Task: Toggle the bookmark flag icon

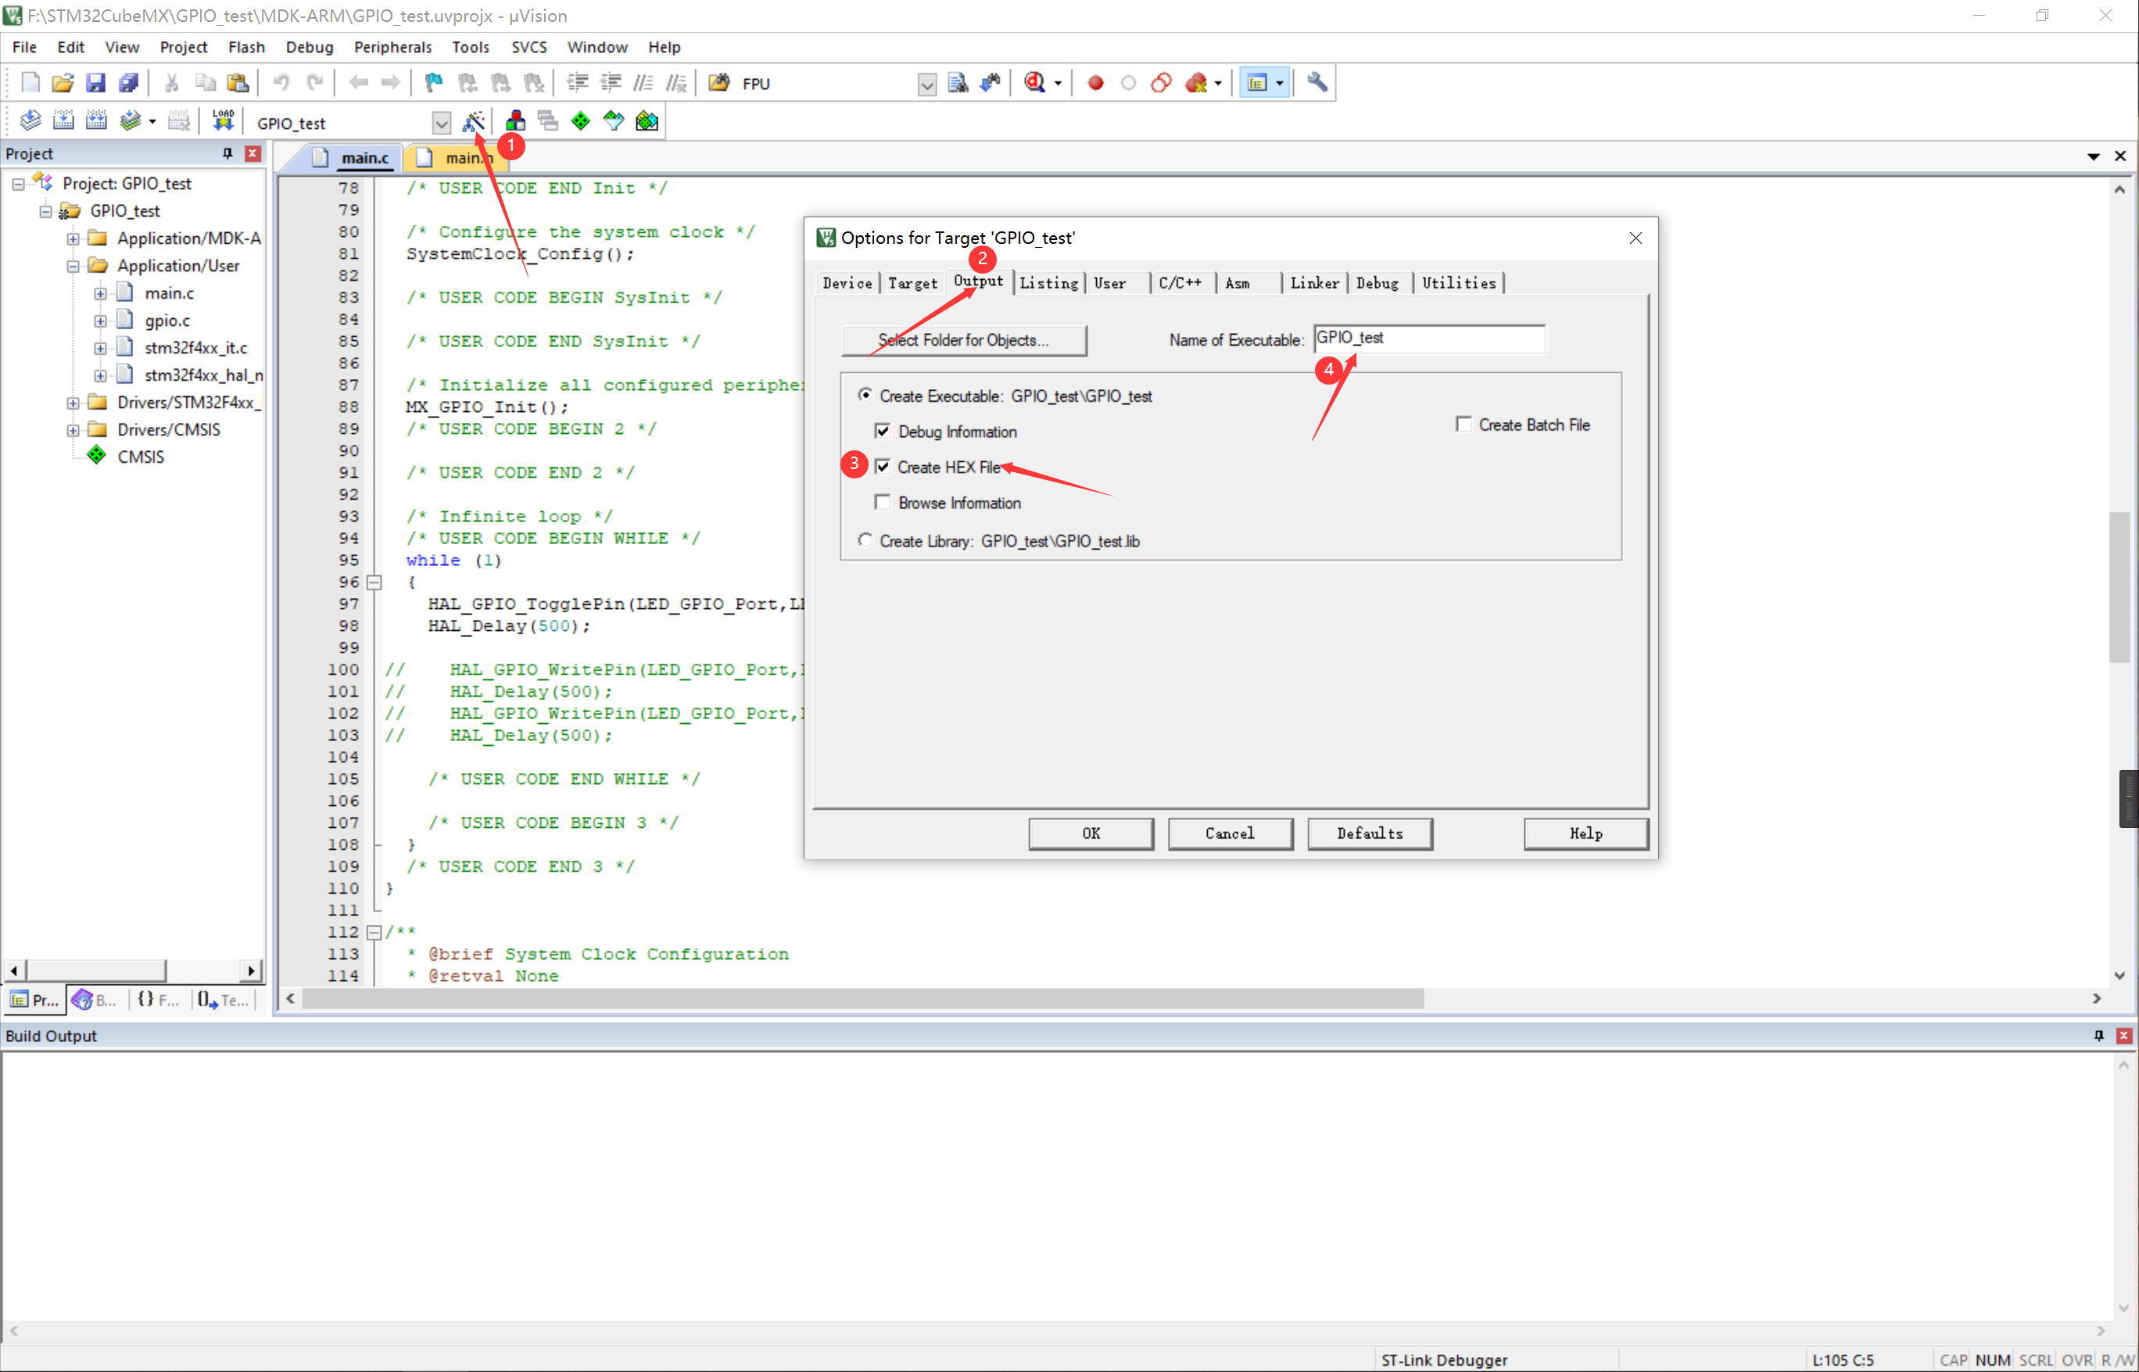Action: pos(434,83)
